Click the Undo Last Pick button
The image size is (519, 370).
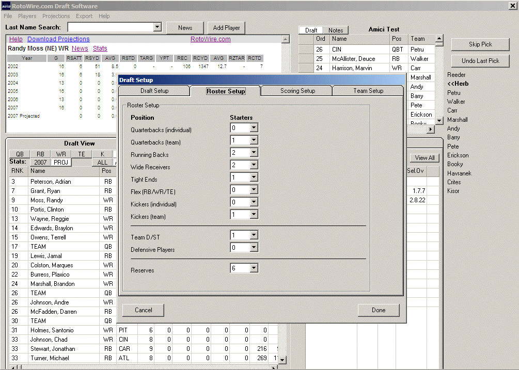pos(480,61)
